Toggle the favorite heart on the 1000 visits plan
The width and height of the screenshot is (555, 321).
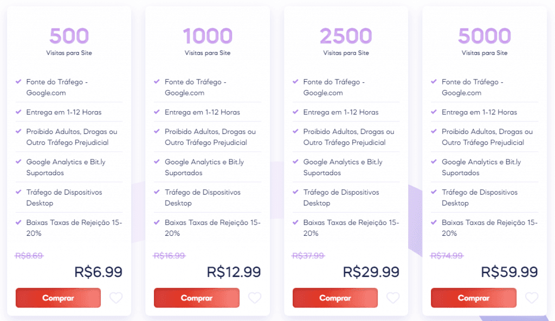255,298
